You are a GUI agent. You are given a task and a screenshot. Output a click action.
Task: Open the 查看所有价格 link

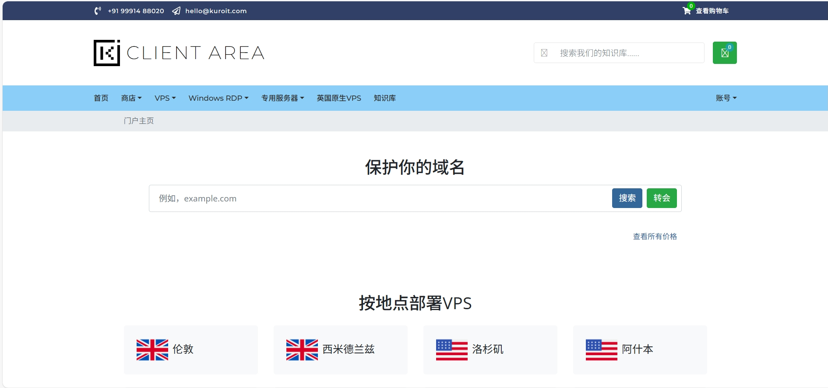click(x=655, y=236)
